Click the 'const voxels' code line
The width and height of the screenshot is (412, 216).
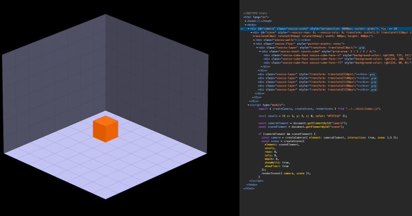pos(303,116)
